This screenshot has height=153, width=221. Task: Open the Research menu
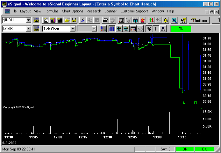pyautogui.click(x=94, y=11)
